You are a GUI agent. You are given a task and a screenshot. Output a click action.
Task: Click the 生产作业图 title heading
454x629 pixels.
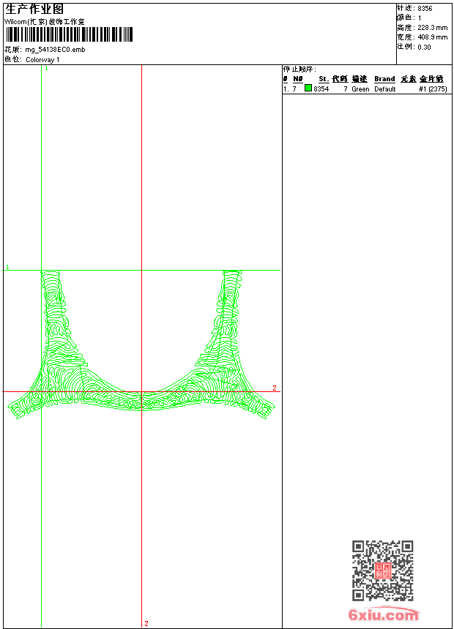34,9
